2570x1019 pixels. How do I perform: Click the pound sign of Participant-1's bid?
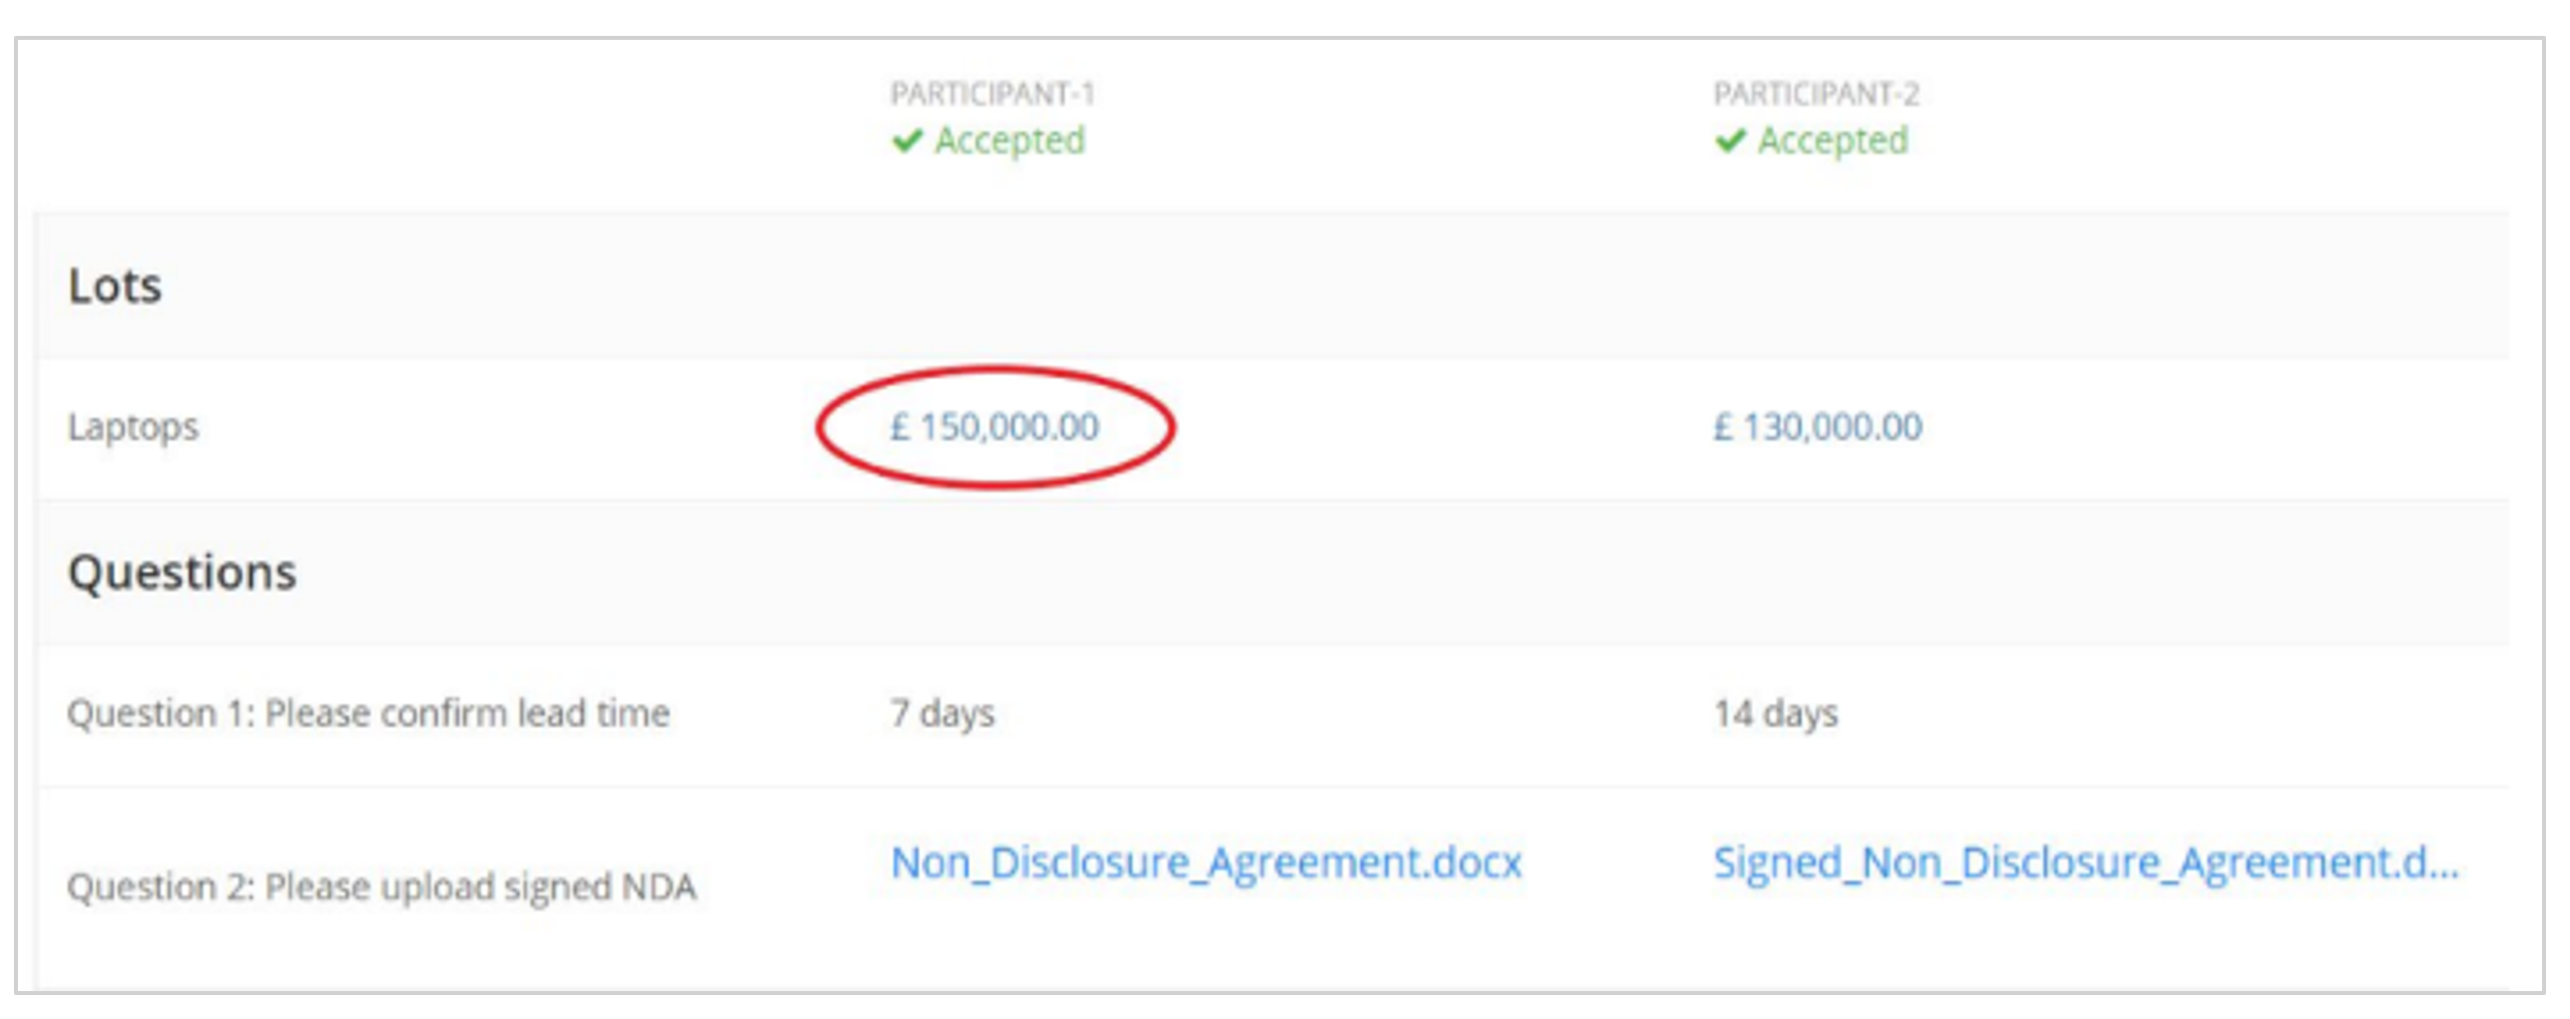pyautogui.click(x=900, y=427)
